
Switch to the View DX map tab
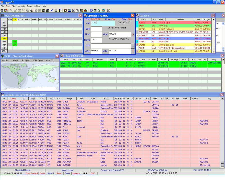click(50, 60)
